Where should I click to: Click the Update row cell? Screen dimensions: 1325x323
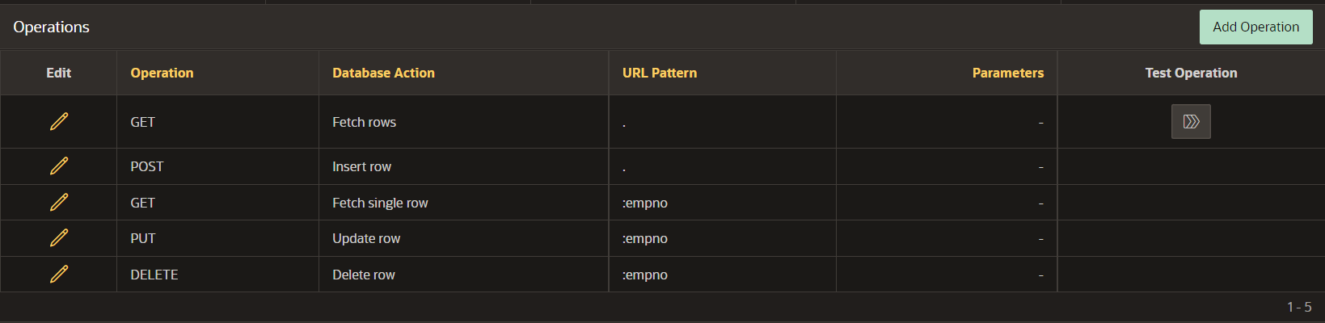(x=464, y=238)
